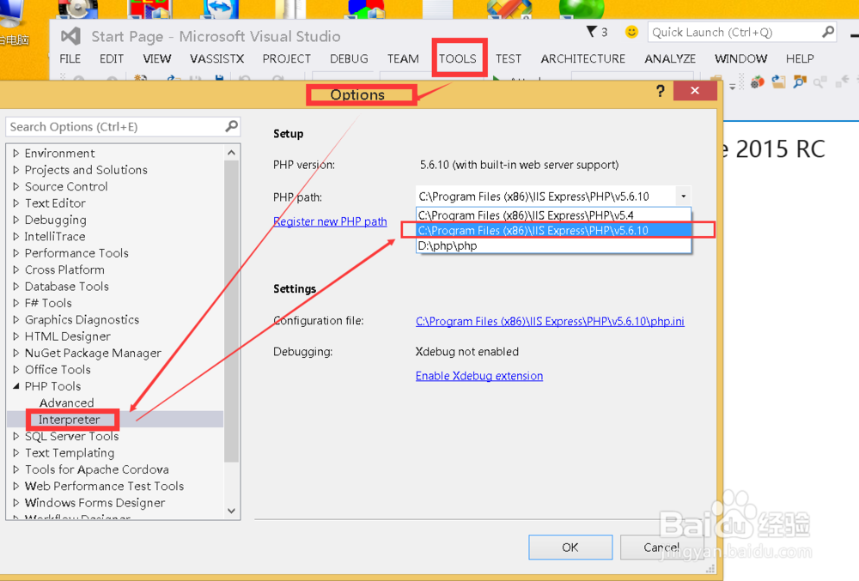Open the ANALYZE menu
This screenshot has width=859, height=581.
pyautogui.click(x=670, y=58)
